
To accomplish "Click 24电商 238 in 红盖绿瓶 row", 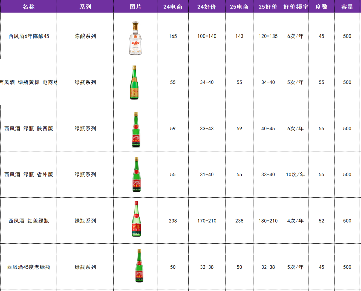I will click(x=173, y=221).
